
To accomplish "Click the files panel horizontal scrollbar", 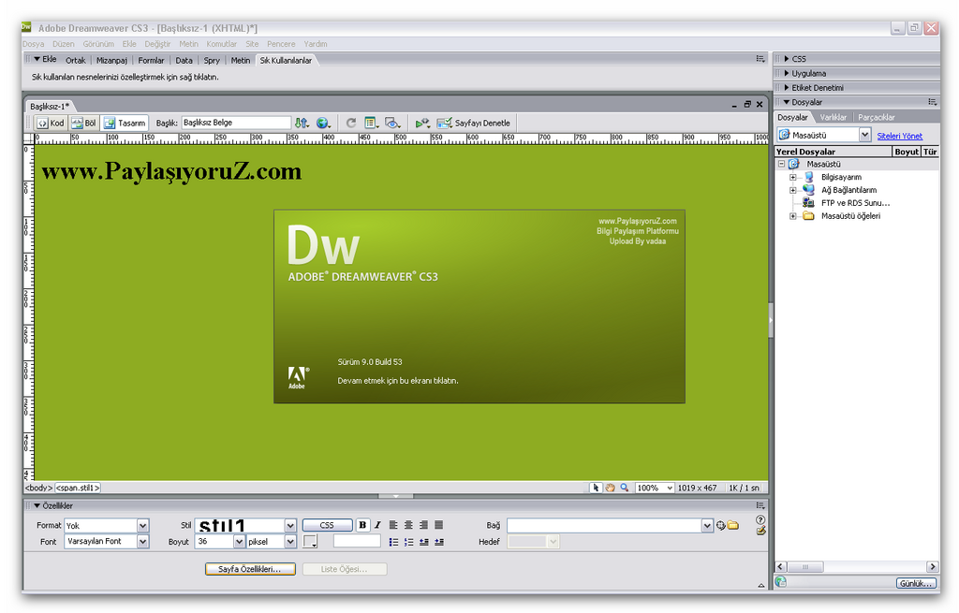I will click(856, 566).
